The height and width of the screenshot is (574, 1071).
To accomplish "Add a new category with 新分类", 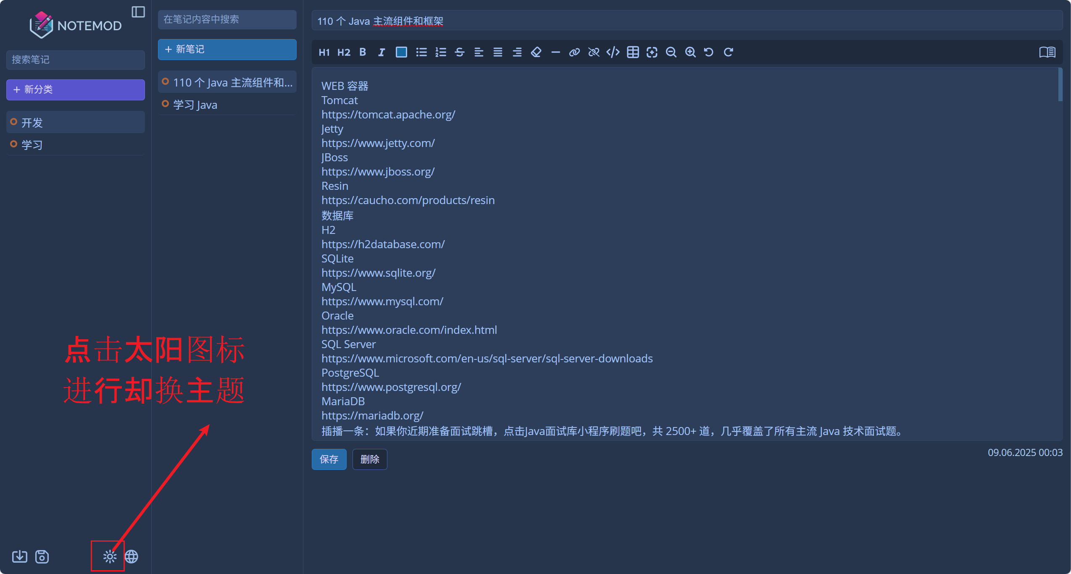I will click(76, 89).
